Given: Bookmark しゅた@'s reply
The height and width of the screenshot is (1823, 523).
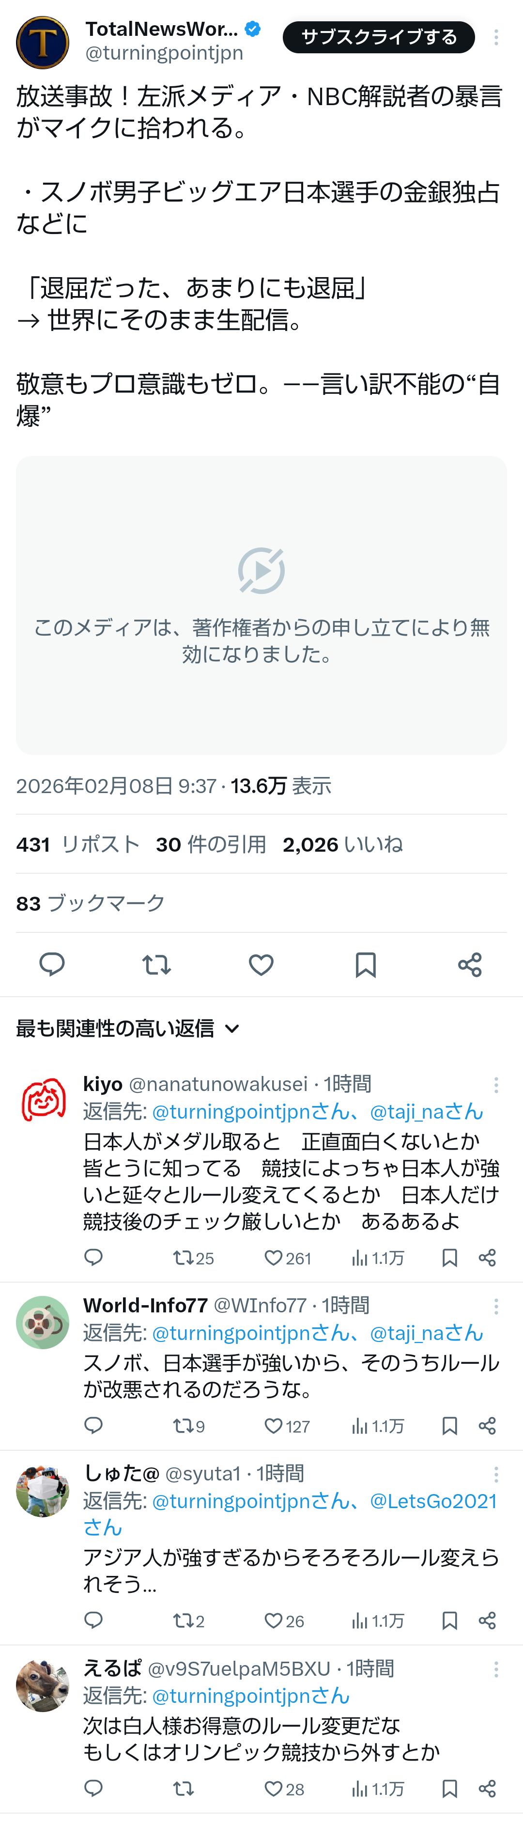Looking at the screenshot, I should (x=449, y=1620).
